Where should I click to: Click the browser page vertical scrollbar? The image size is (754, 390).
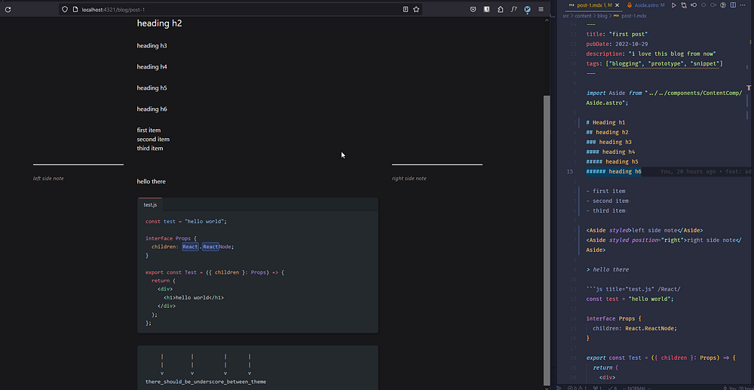pyautogui.click(x=547, y=226)
